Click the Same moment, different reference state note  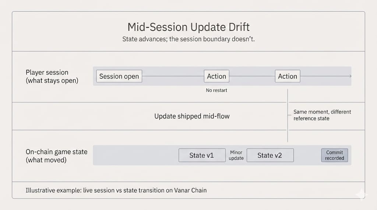(322, 115)
